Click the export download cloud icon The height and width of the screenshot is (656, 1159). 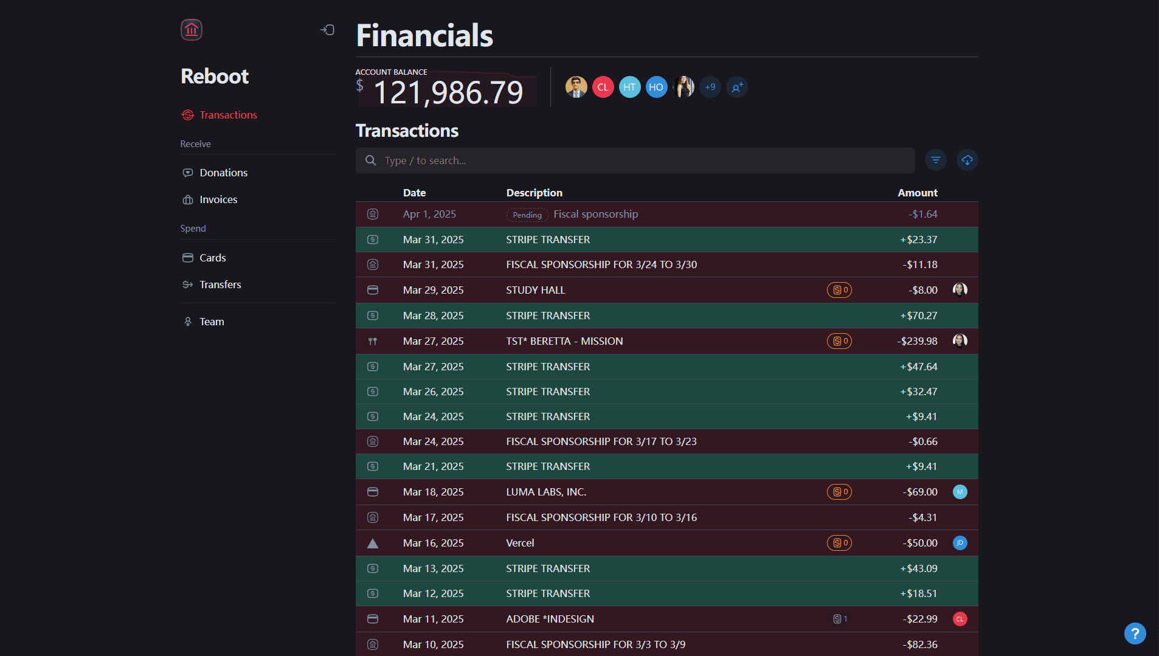point(967,160)
